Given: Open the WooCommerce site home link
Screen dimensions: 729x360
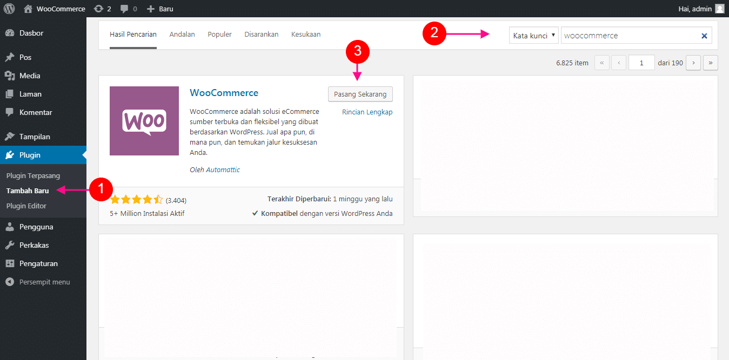Looking at the screenshot, I should click(55, 9).
